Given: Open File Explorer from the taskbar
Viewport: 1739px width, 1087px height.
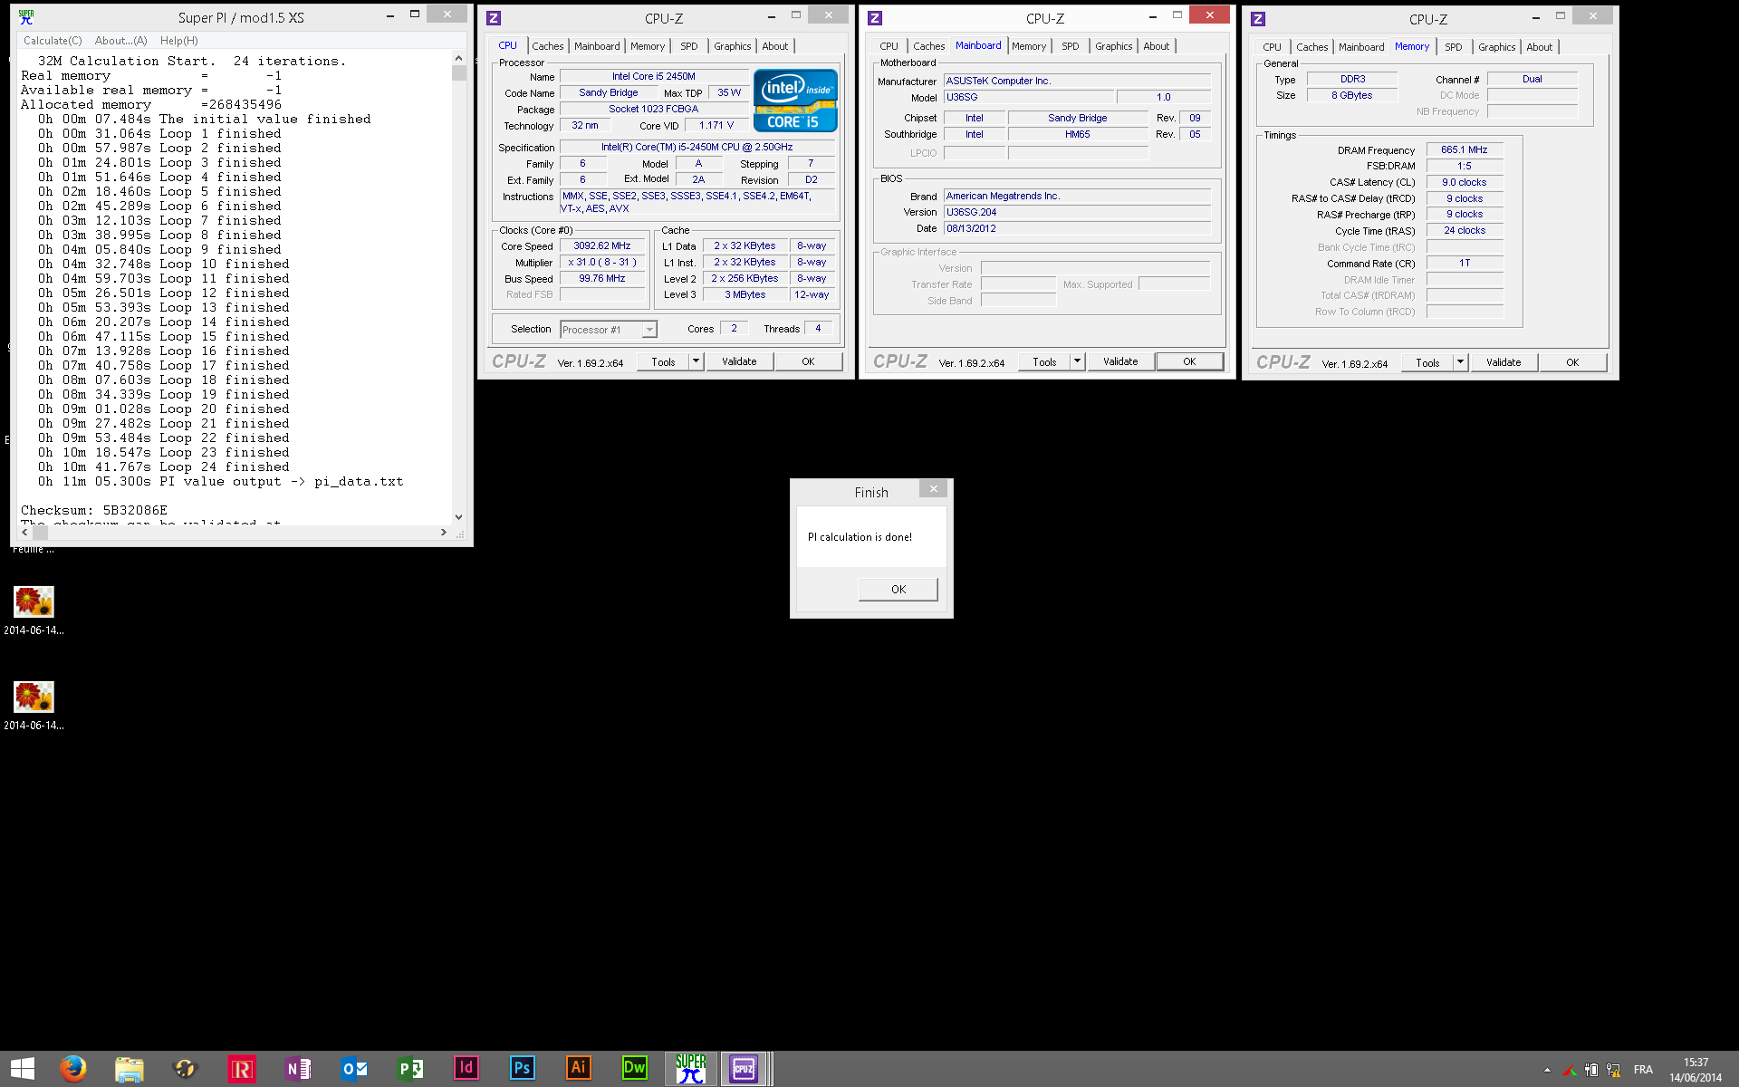Looking at the screenshot, I should (129, 1069).
